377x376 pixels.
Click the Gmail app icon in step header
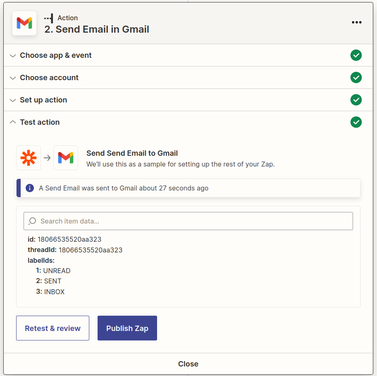(x=24, y=23)
